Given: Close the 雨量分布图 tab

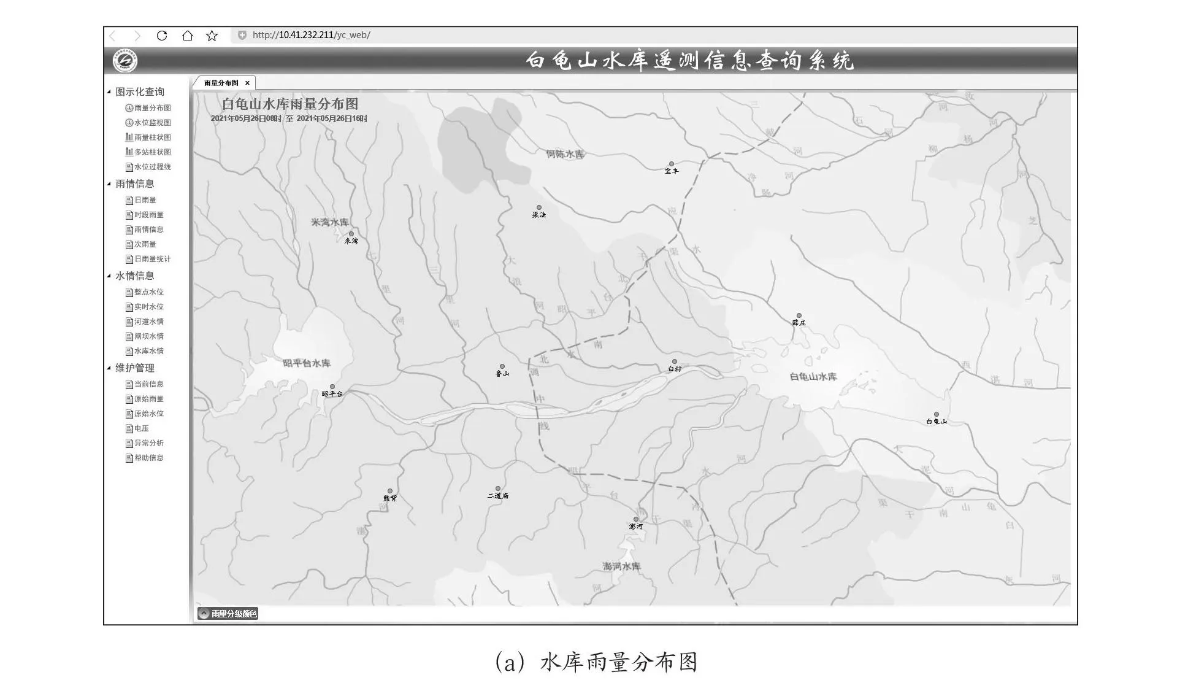Looking at the screenshot, I should coord(247,83).
